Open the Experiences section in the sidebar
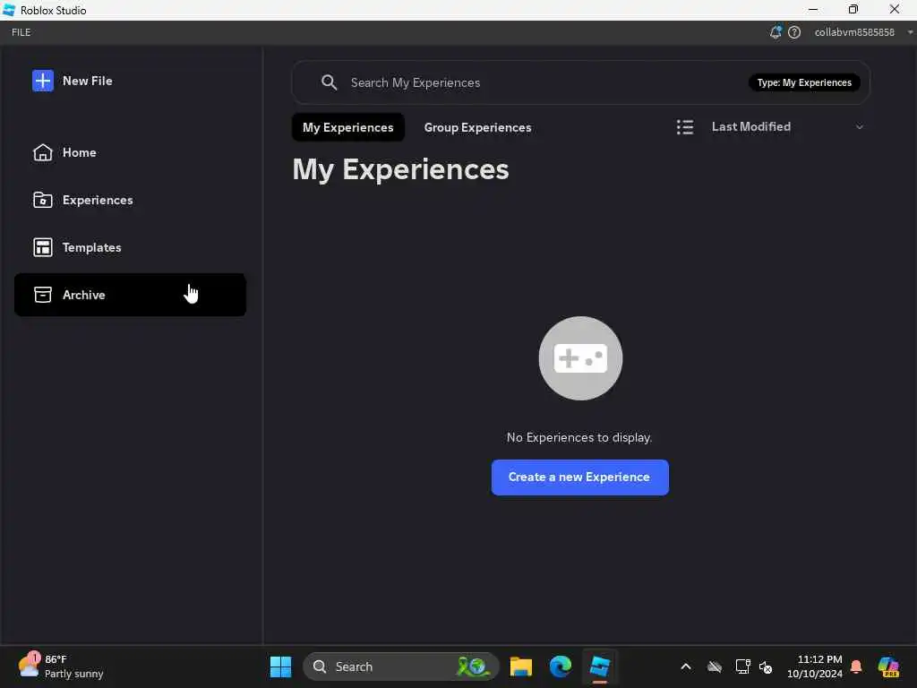The height and width of the screenshot is (688, 917). pos(130,200)
